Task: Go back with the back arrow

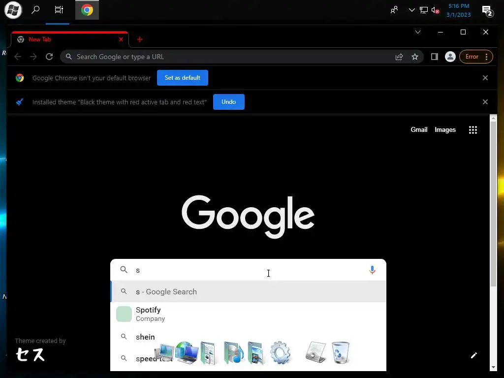Action: [x=18, y=57]
